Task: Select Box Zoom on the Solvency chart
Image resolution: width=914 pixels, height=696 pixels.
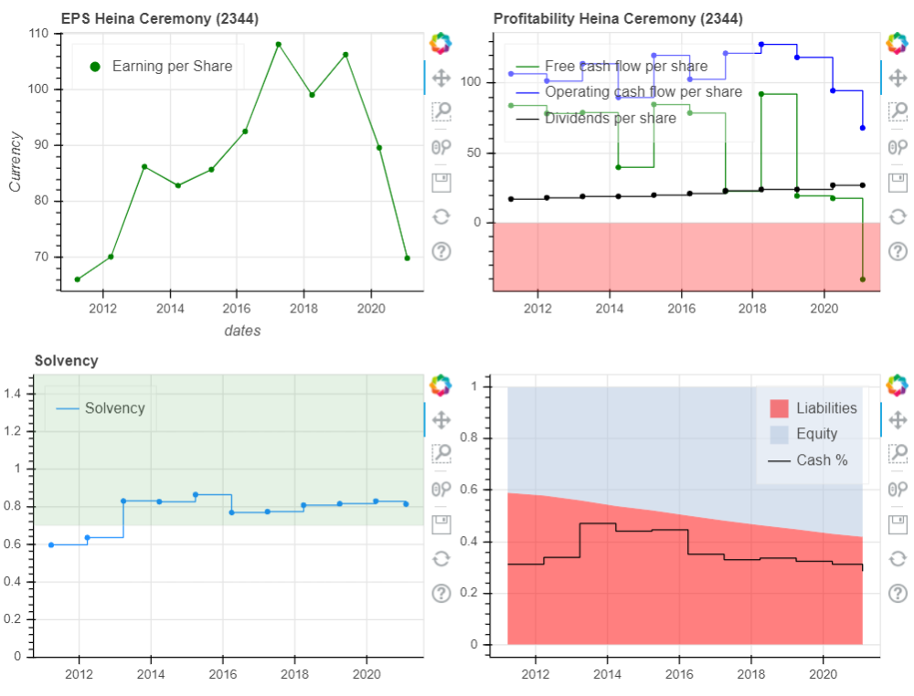Action: coord(441,454)
